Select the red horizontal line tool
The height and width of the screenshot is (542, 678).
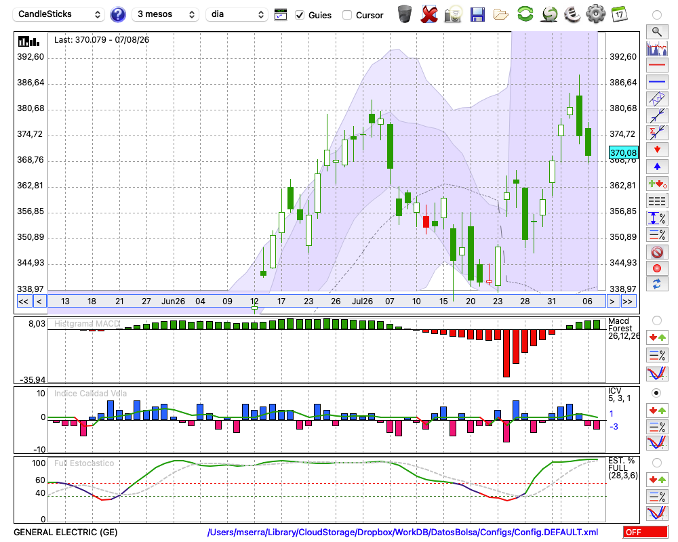pyautogui.click(x=657, y=65)
